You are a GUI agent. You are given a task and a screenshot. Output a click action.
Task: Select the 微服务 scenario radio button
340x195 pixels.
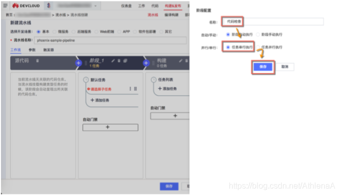[x=54, y=32]
